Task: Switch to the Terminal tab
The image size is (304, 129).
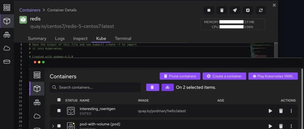Action: click(123, 38)
